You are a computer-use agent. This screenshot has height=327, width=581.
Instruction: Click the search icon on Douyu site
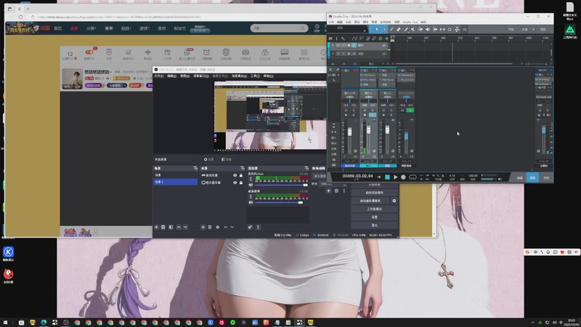[302, 28]
